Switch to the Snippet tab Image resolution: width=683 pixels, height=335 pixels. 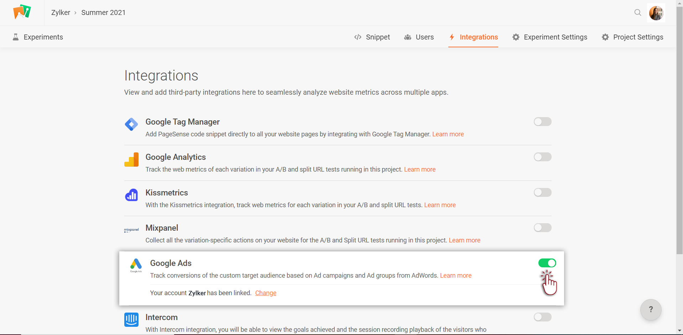coord(372,37)
